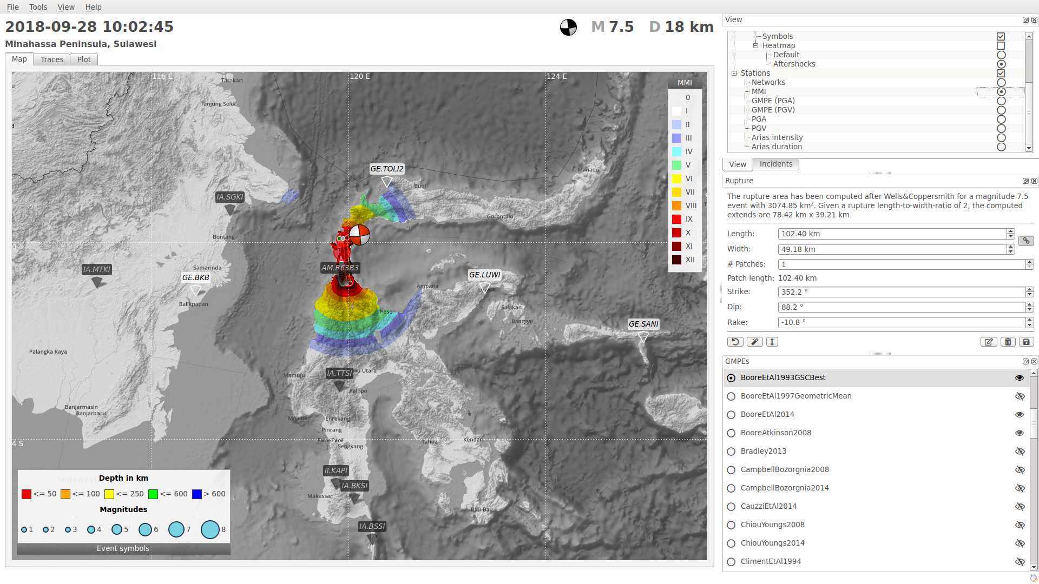Screen dimensions: 1039x584
Task: Click the IA.MTKI station triangle marker
Action: pyautogui.click(x=97, y=282)
